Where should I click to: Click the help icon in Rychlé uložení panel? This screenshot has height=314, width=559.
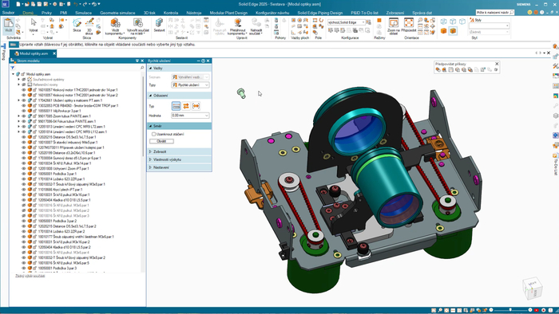point(203,61)
